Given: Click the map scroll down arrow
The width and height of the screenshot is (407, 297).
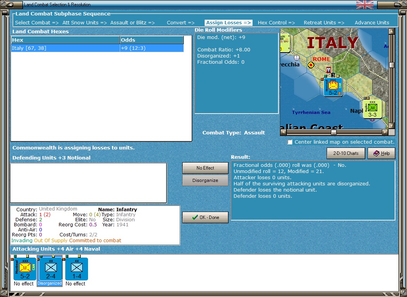Looking at the screenshot, I should pos(392,126).
